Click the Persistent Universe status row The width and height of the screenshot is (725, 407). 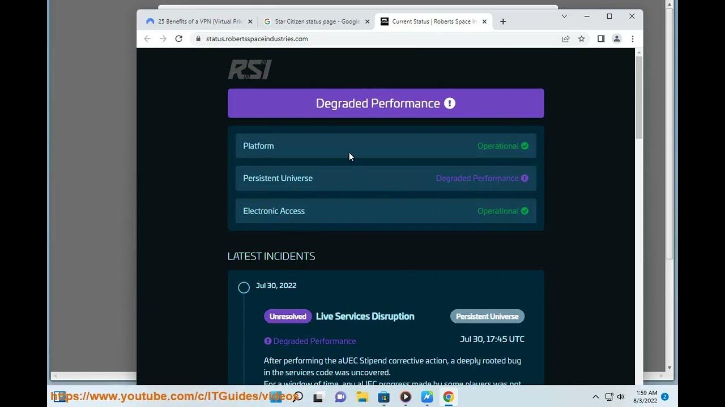(x=386, y=178)
